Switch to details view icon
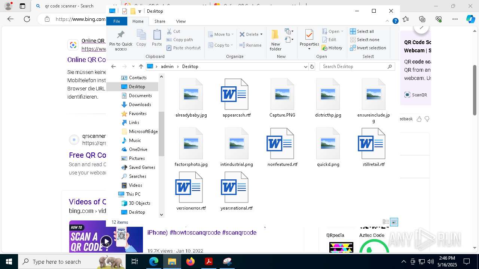 coord(386,222)
